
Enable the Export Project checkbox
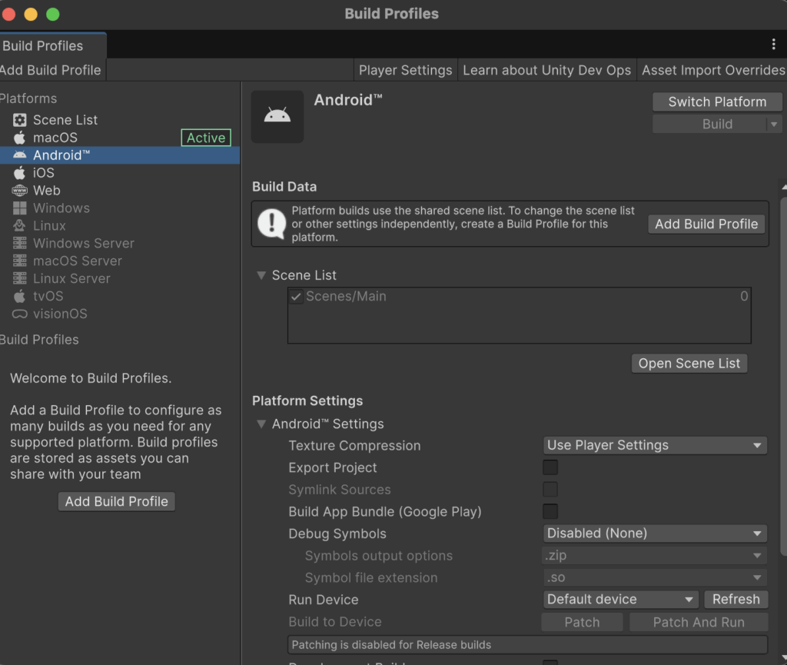pyautogui.click(x=550, y=467)
